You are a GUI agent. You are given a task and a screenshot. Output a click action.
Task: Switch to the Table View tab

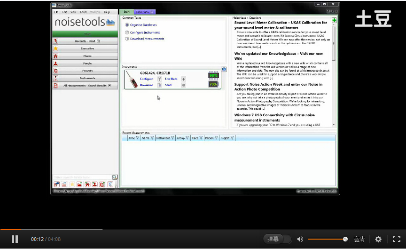tap(144, 12)
